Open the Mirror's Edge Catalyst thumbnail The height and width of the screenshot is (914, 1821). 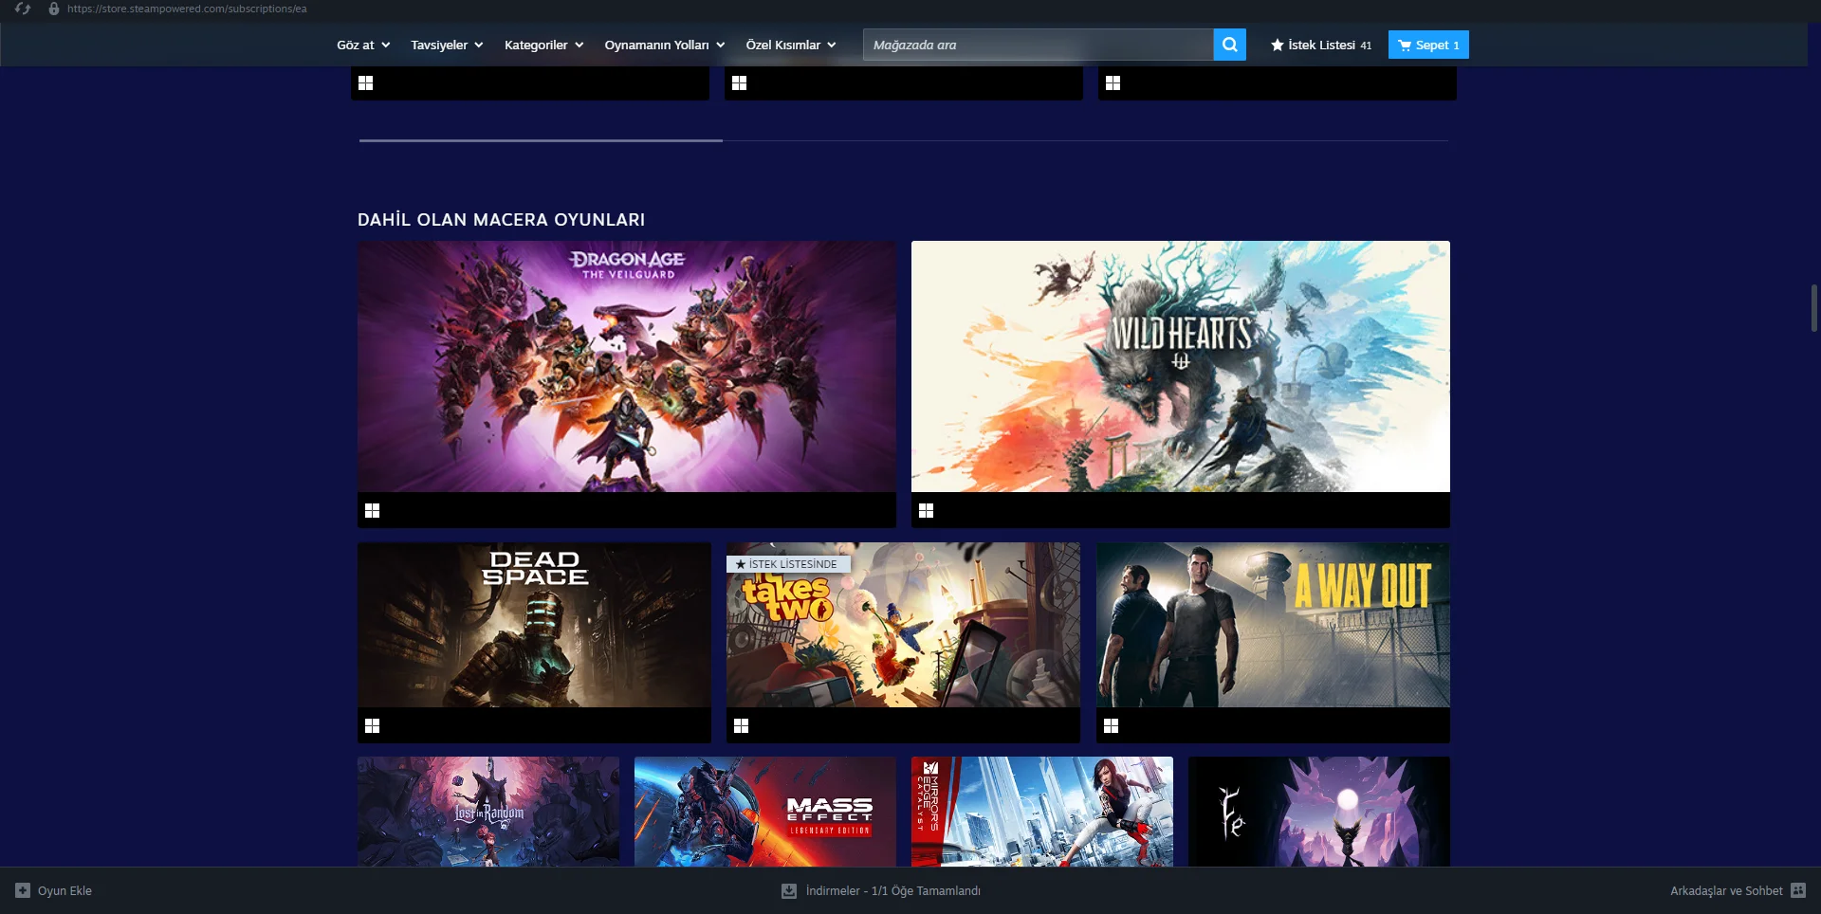pos(1042,812)
